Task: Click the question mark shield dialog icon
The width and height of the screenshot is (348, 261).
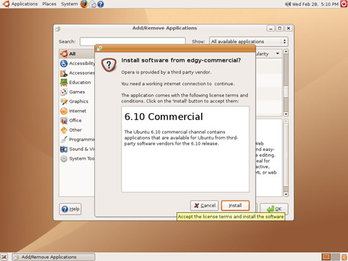Action: pos(109,64)
